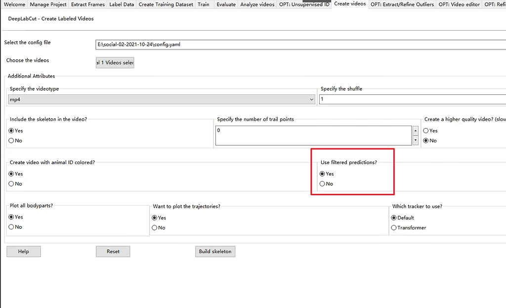Open the Extract Frames tab
This screenshot has height=308, width=506.
[87, 4]
